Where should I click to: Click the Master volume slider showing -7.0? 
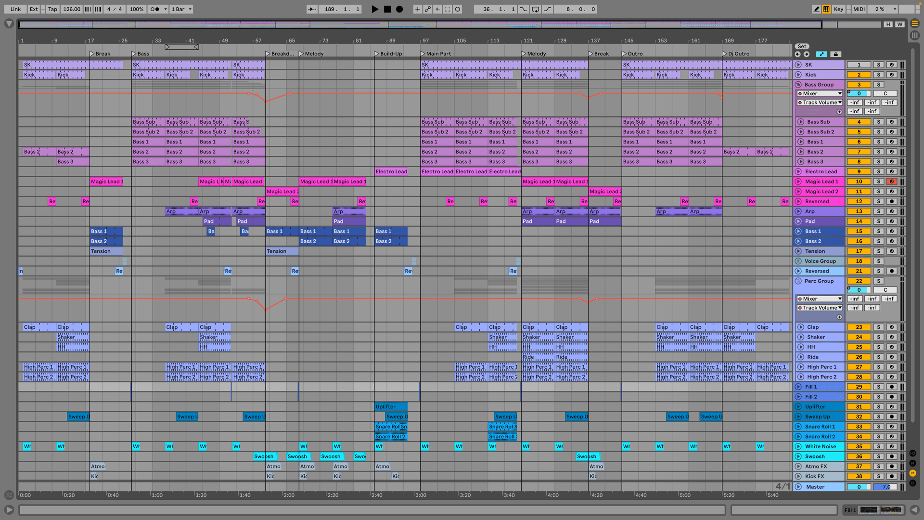(885, 487)
